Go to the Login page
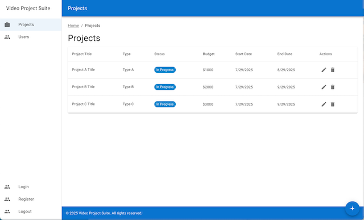Screen dimensions: 364x220 [31, 187]
